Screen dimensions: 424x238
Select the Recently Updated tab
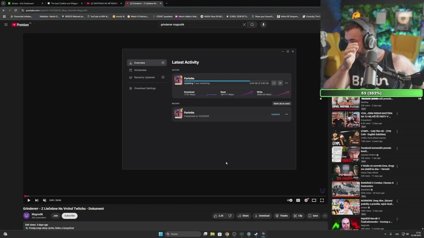click(x=147, y=77)
